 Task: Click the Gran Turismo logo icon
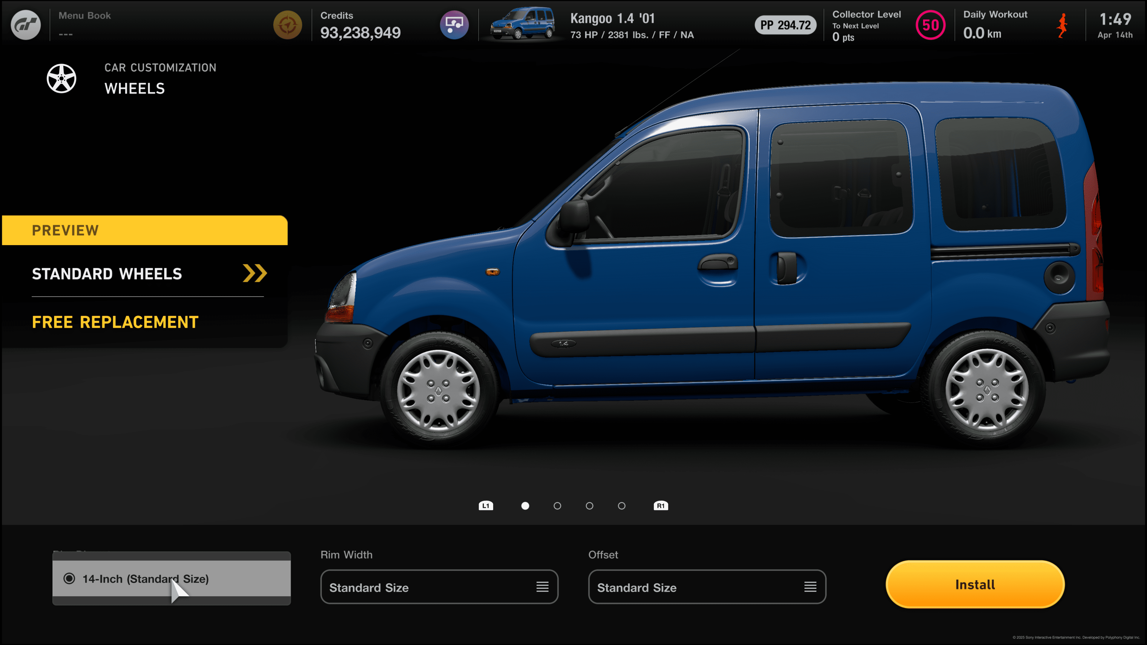tap(25, 25)
